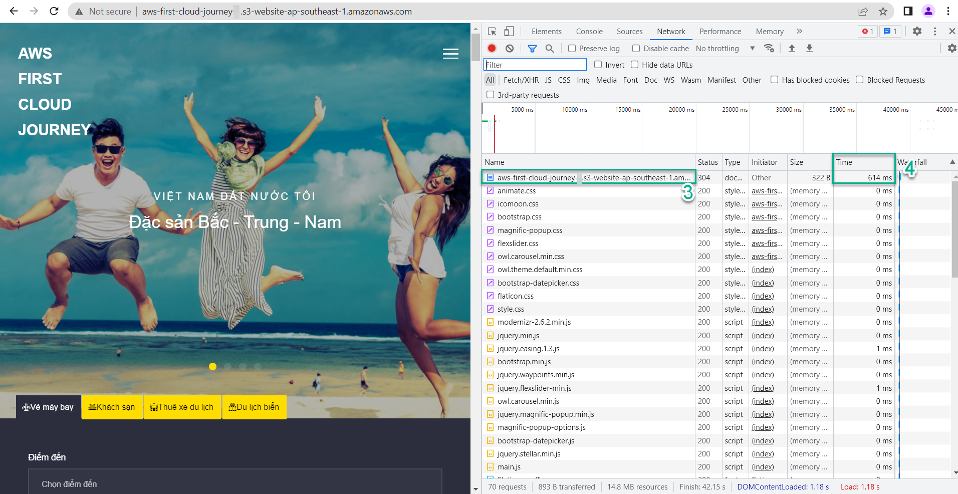Image resolution: width=958 pixels, height=494 pixels.
Task: Click the Khách sạn tab on website
Action: click(x=112, y=407)
